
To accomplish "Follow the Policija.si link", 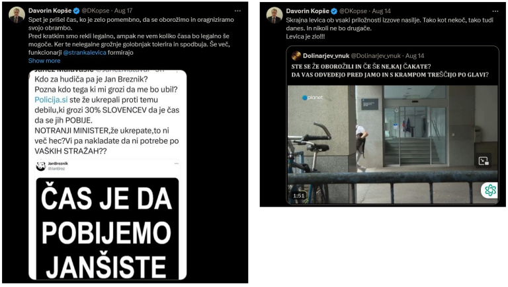I will coord(51,100).
